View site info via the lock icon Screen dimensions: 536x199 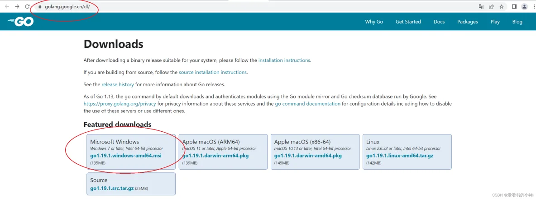point(40,6)
